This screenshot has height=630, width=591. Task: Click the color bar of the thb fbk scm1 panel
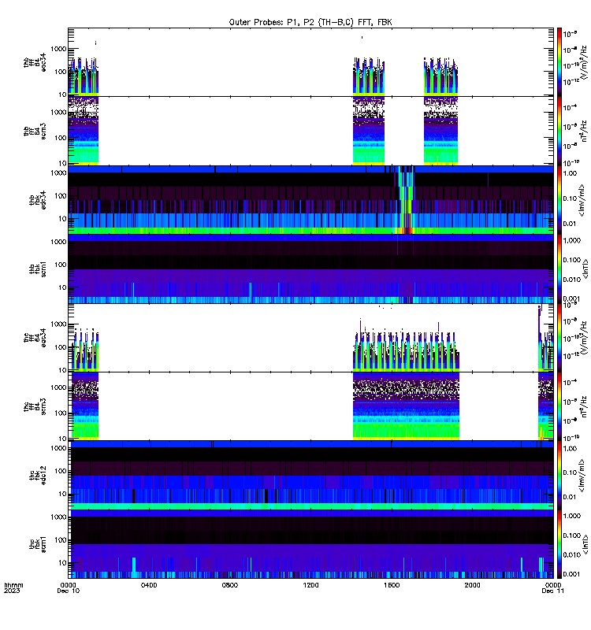(559, 269)
